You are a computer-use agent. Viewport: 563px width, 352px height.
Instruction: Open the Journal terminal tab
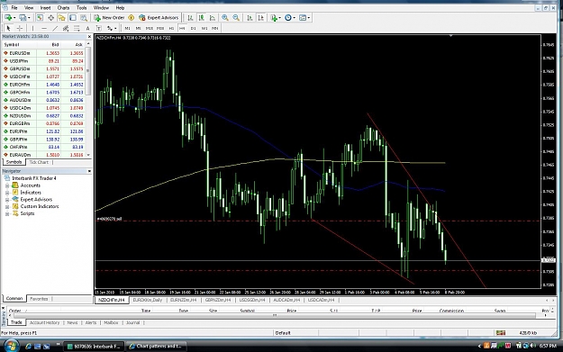132,322
